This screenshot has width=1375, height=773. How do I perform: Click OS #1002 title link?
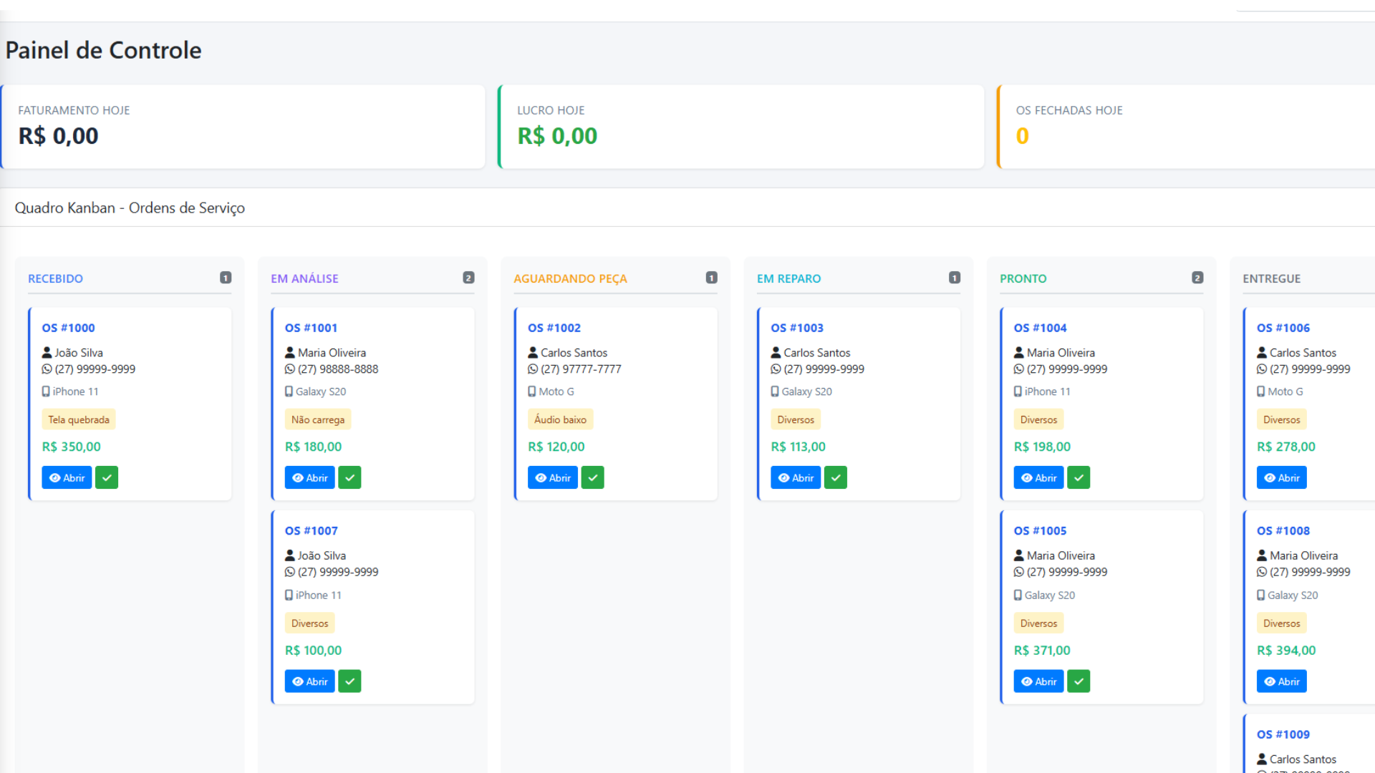(x=554, y=328)
